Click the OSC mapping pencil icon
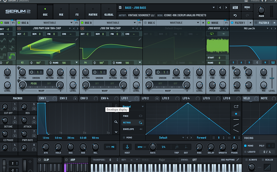Image resolution: width=277 pixels, height=172 pixels. point(238,160)
